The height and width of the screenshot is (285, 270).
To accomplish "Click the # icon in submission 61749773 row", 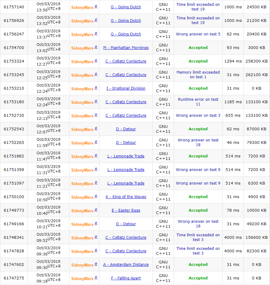I will (x=96, y=210).
